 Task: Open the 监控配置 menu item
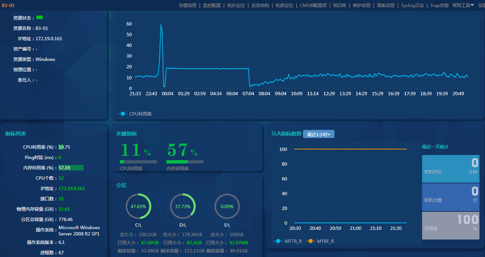point(212,5)
